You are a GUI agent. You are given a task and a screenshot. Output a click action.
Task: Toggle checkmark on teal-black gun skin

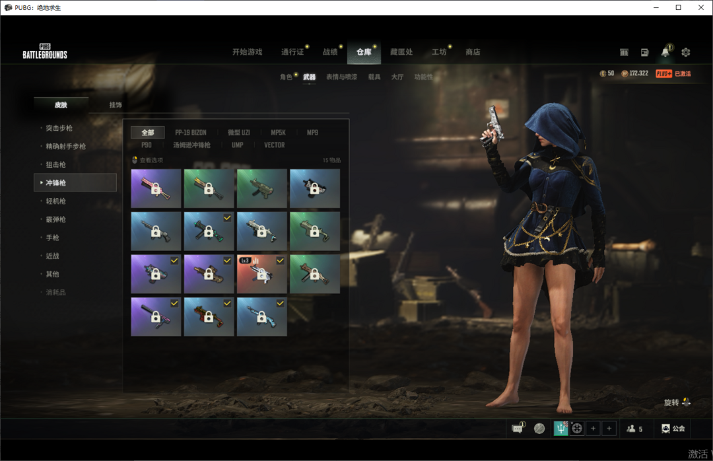tap(227, 218)
